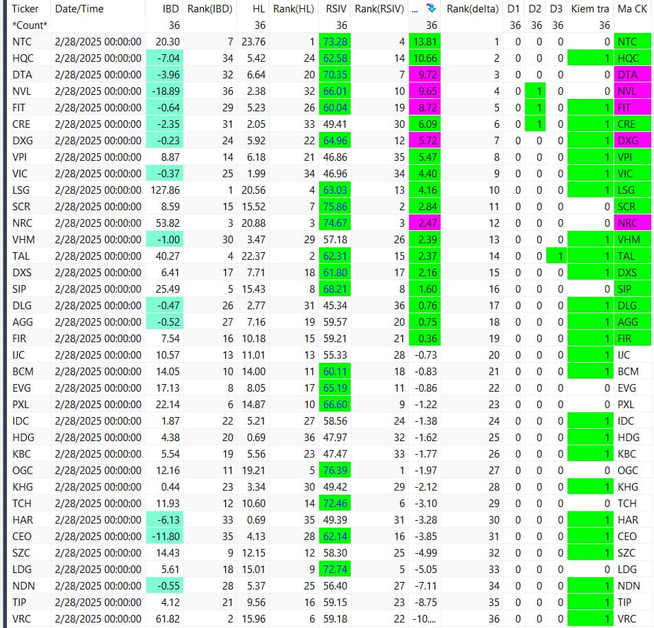Select the IBD value 127.86 for LSG
This screenshot has width=654, height=628.
pyautogui.click(x=165, y=190)
